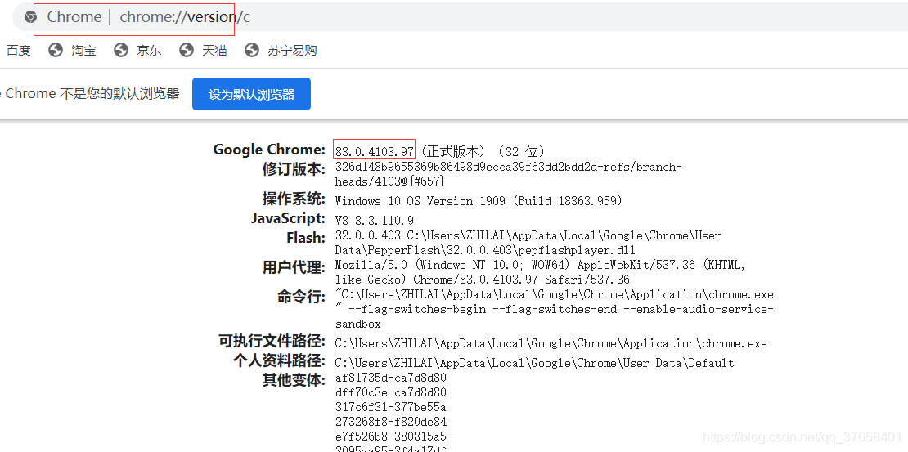Screen dimensions: 908x452
Task: Click the 'Google Chrome:' label
Action: click(x=269, y=150)
